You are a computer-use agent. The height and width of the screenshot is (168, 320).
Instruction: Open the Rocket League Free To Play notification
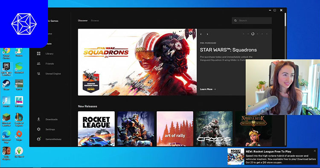273,156
